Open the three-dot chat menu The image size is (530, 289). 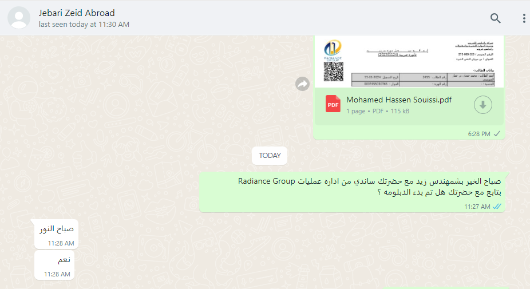pyautogui.click(x=524, y=18)
